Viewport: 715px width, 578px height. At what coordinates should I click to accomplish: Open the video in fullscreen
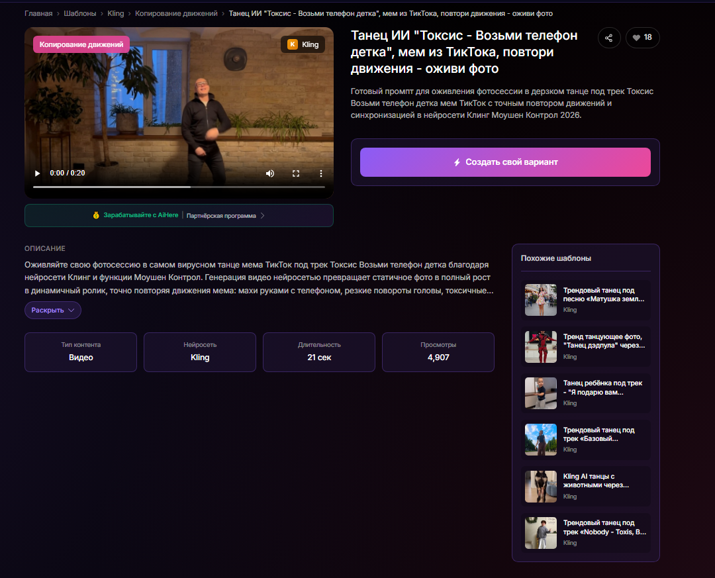click(x=296, y=173)
